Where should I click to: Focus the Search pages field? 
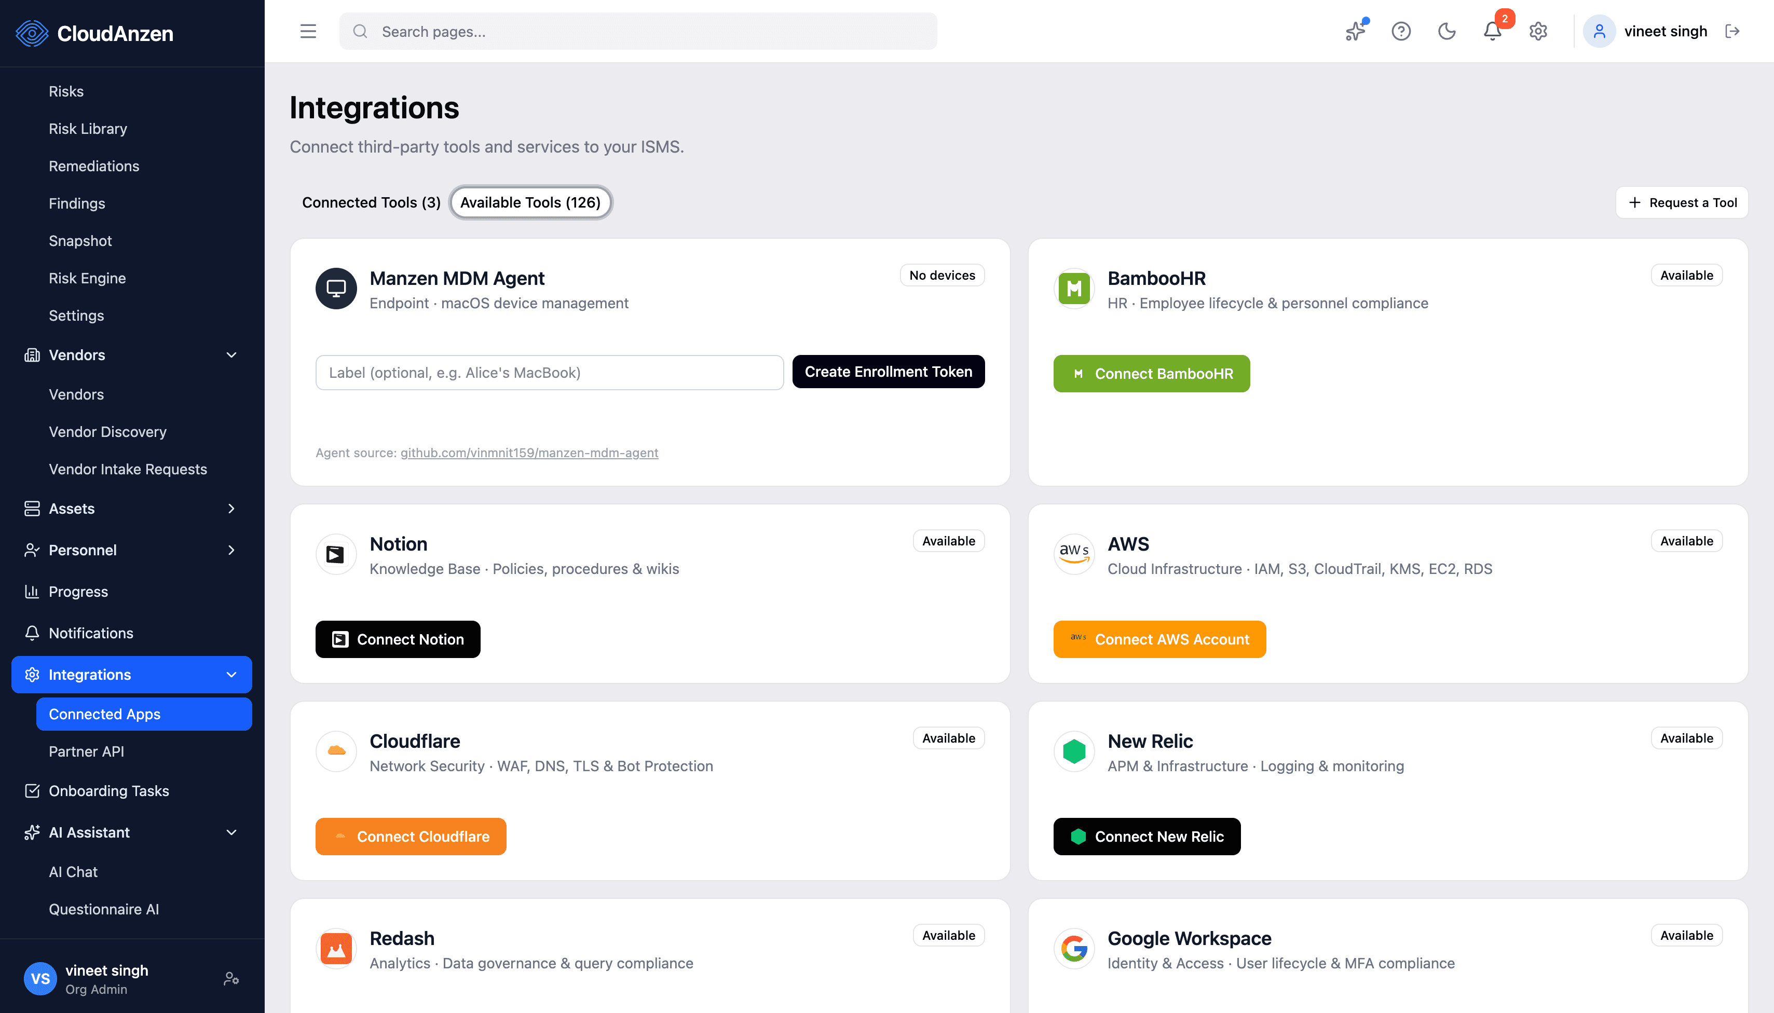point(638,31)
